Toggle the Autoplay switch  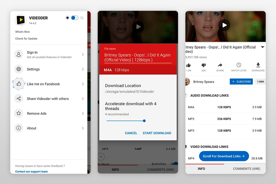click(174, 163)
